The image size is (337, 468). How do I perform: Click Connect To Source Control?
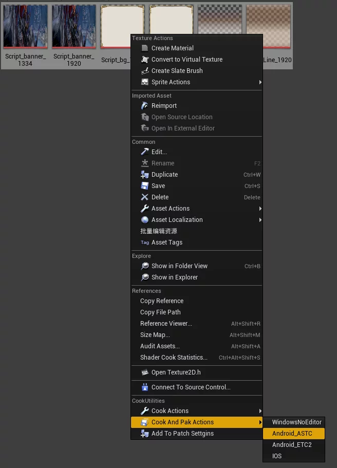191,387
